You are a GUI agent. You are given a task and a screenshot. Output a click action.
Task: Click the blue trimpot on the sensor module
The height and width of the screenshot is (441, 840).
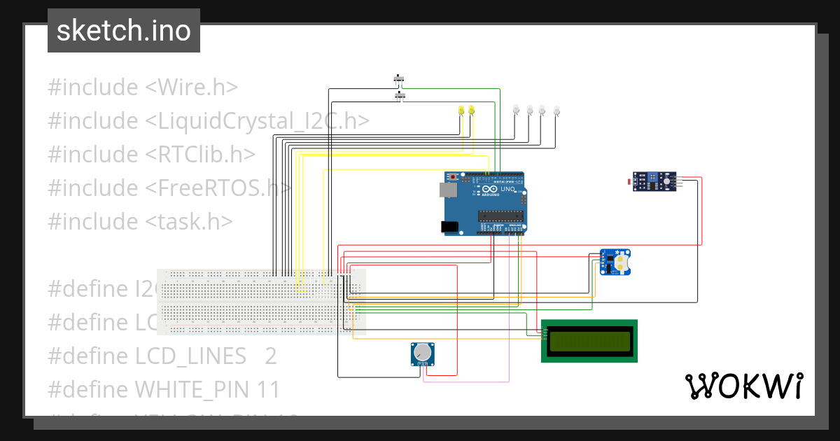coord(652,177)
